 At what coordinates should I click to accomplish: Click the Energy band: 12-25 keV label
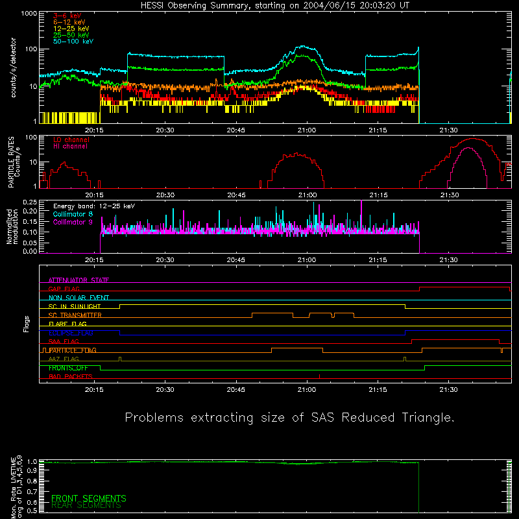94,206
